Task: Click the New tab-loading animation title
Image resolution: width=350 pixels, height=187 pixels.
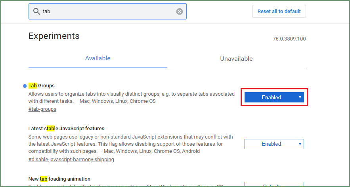Action: click(x=59, y=179)
